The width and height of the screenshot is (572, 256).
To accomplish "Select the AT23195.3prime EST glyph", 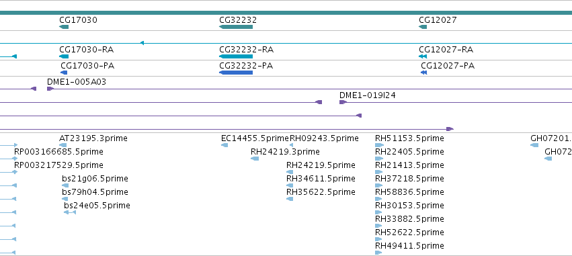I will 63,145.
